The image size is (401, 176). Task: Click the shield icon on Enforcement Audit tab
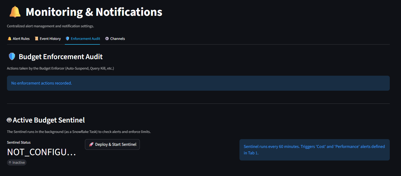point(68,39)
